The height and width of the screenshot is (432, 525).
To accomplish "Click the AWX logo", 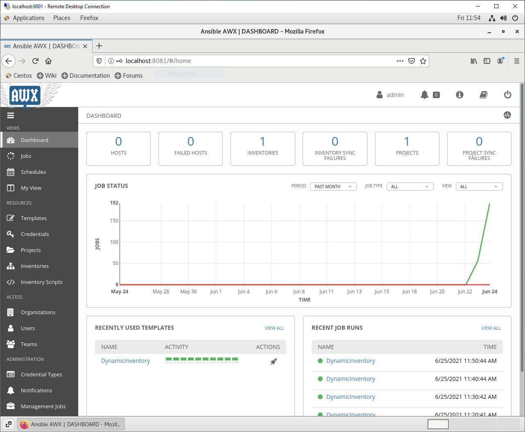I will (25, 95).
